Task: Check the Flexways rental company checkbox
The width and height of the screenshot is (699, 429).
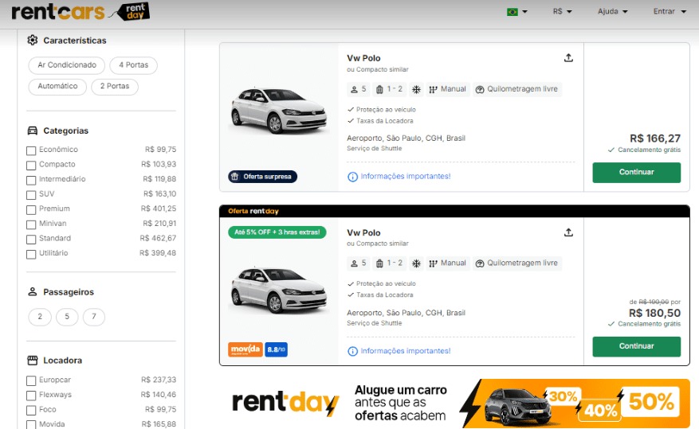Action: click(x=31, y=396)
